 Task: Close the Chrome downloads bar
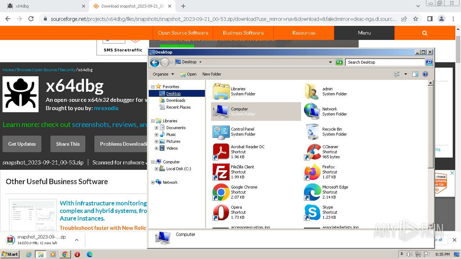[x=455, y=240]
